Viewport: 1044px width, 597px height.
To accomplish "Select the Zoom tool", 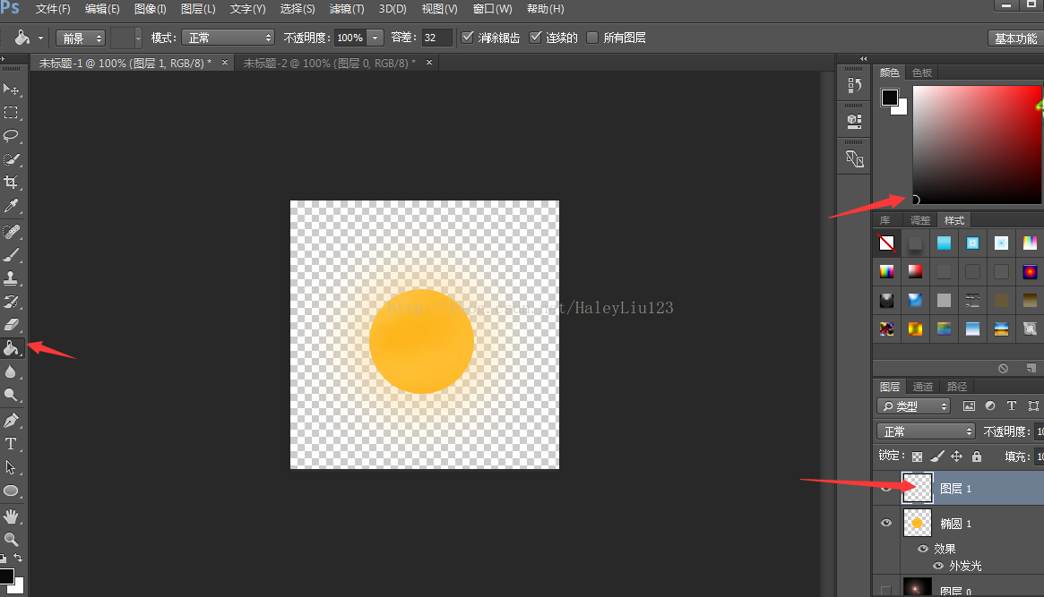I will pyautogui.click(x=12, y=539).
